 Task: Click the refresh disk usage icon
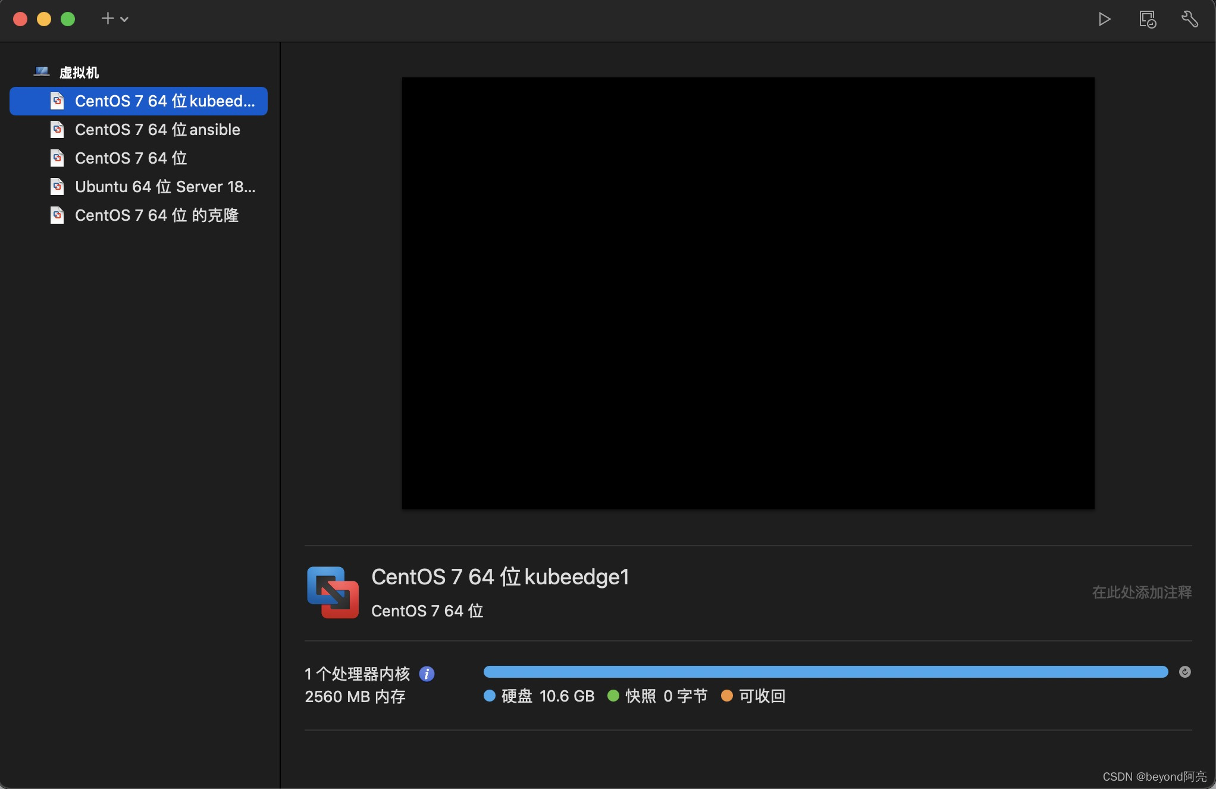(1184, 672)
